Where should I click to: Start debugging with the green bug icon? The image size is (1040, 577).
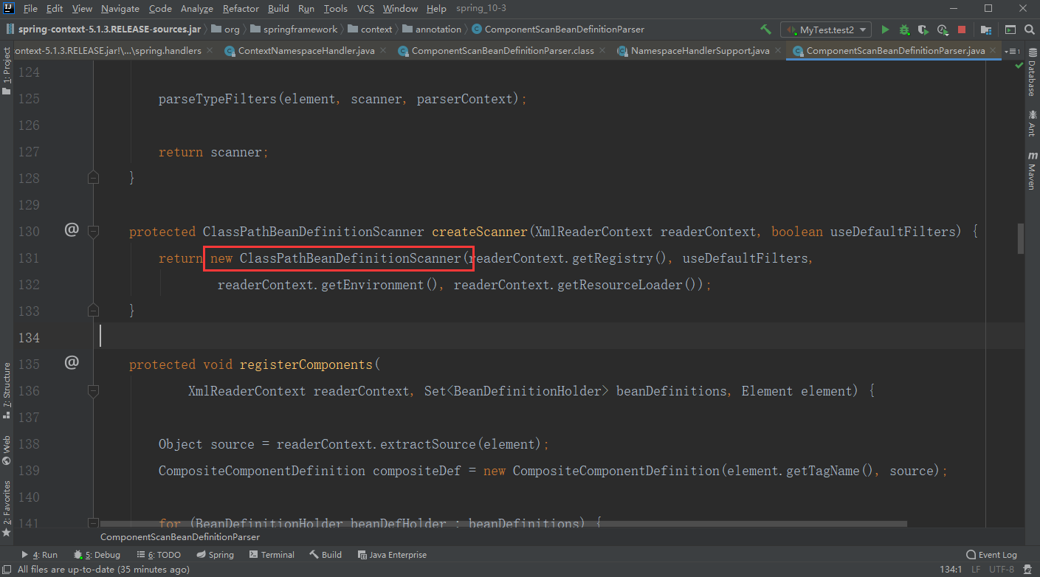tap(904, 30)
